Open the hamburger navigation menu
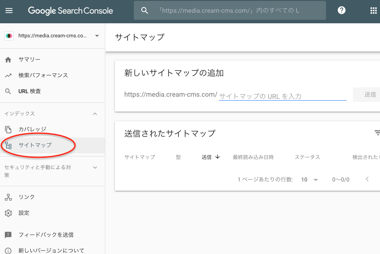The height and width of the screenshot is (254, 380). coord(9,11)
